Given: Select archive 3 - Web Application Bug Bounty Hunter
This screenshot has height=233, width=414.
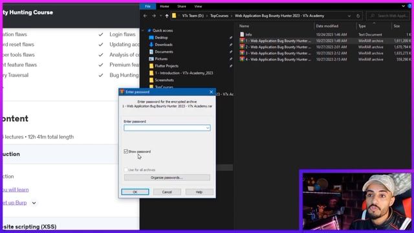Looking at the screenshot, I should (x=278, y=53).
